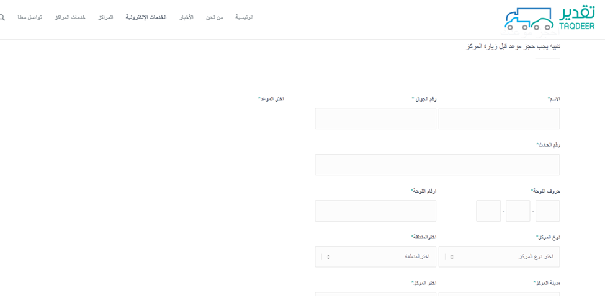Click the up-down arrows in اختر المنطقة select
This screenshot has height=296, width=605.
(x=328, y=257)
